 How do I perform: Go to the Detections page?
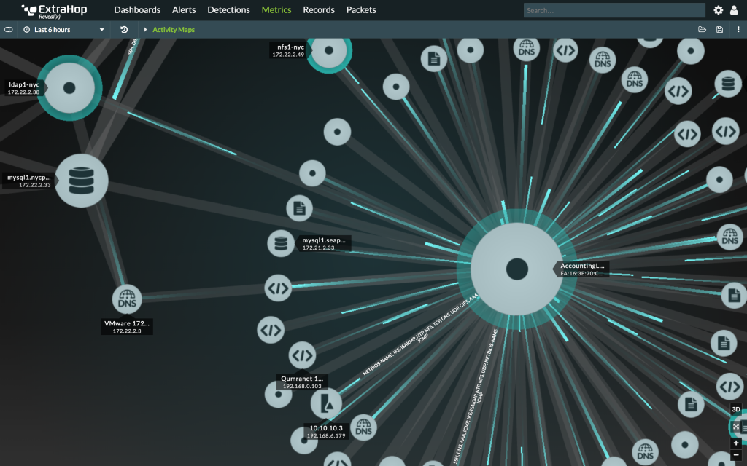(228, 9)
